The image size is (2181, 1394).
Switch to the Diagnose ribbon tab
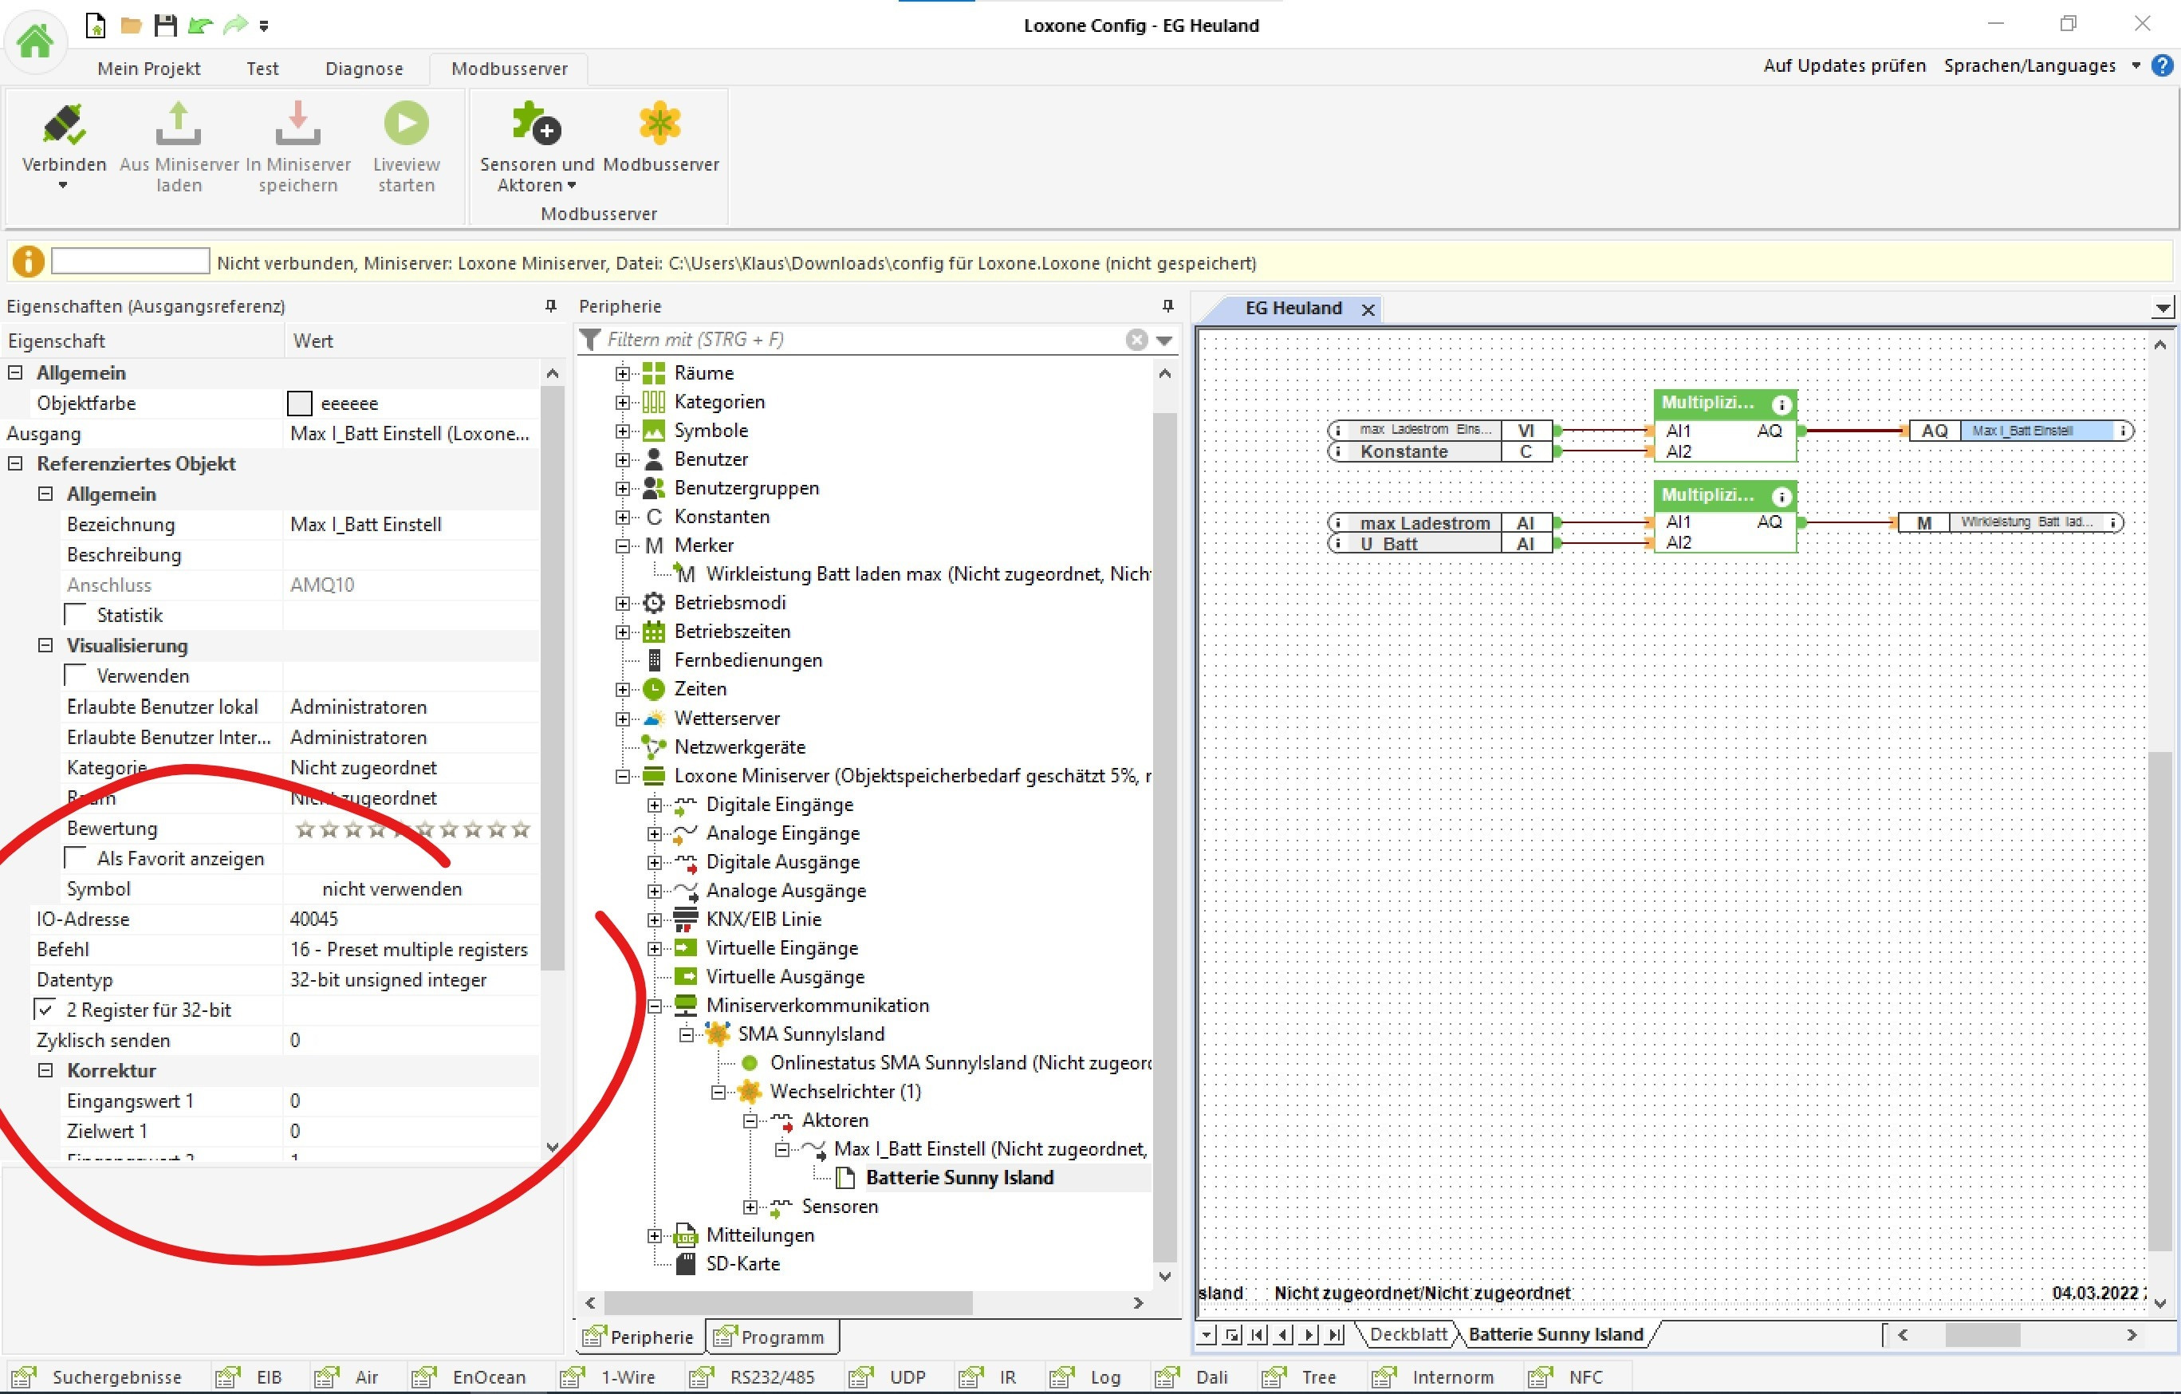pyautogui.click(x=363, y=69)
